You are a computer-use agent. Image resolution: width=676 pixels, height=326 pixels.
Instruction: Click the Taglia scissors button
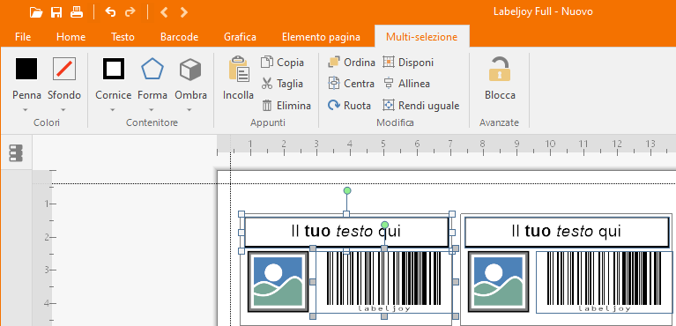283,84
